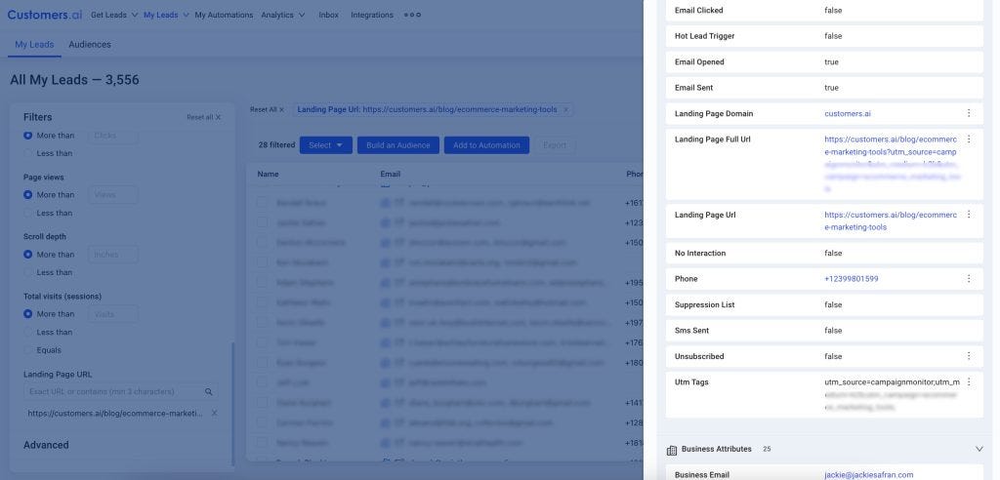
Task: Open the My Leads dropdown menu
Action: [x=166, y=15]
